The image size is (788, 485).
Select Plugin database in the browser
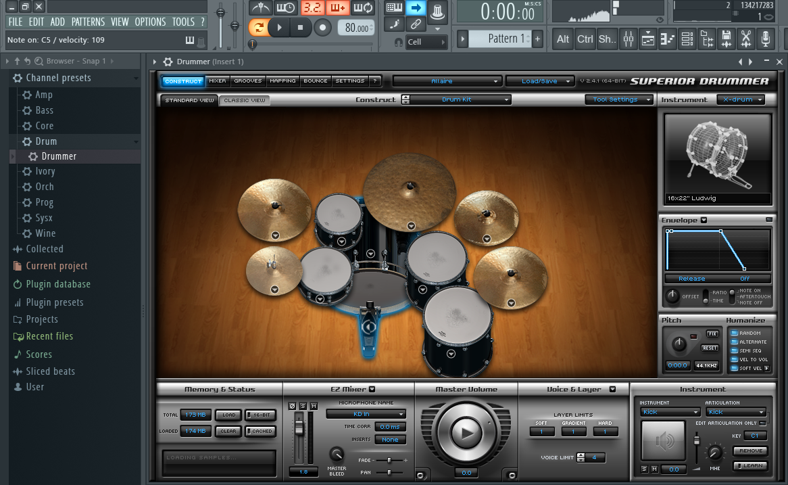(x=57, y=284)
